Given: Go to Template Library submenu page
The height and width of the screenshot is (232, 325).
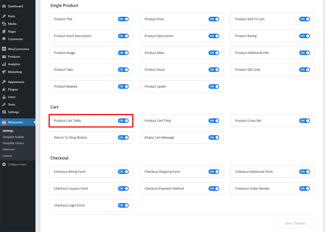Looking at the screenshot, I should click(x=13, y=143).
